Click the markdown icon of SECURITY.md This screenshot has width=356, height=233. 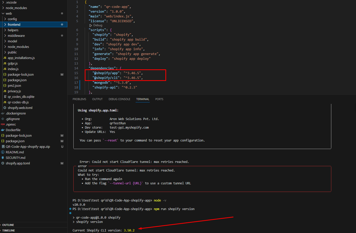point(3,158)
